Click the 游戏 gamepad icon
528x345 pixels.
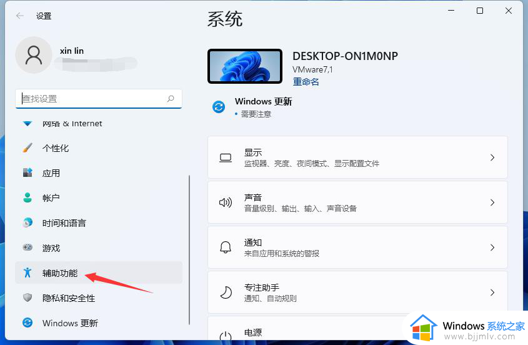click(27, 247)
